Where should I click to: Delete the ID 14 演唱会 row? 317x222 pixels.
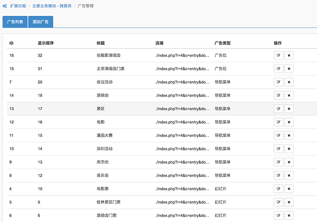(x=289, y=95)
